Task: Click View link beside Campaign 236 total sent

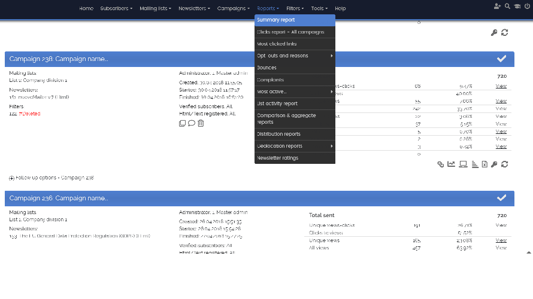Action: 501,225
